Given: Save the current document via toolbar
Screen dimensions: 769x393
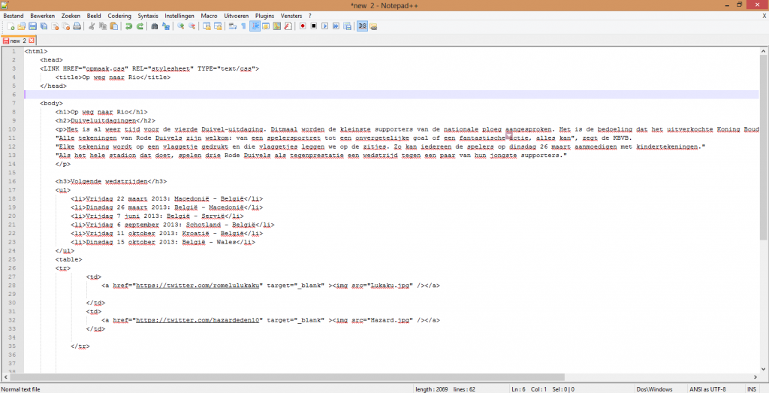Looking at the screenshot, I should click(x=33, y=26).
